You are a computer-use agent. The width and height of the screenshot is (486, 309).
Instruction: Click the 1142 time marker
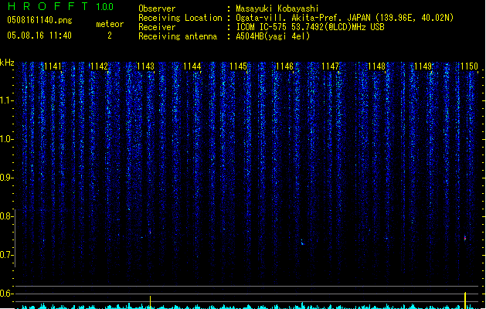[x=99, y=66]
